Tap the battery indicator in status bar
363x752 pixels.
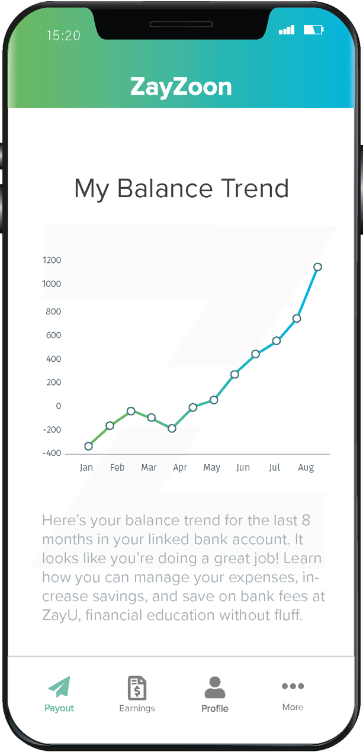point(314,30)
